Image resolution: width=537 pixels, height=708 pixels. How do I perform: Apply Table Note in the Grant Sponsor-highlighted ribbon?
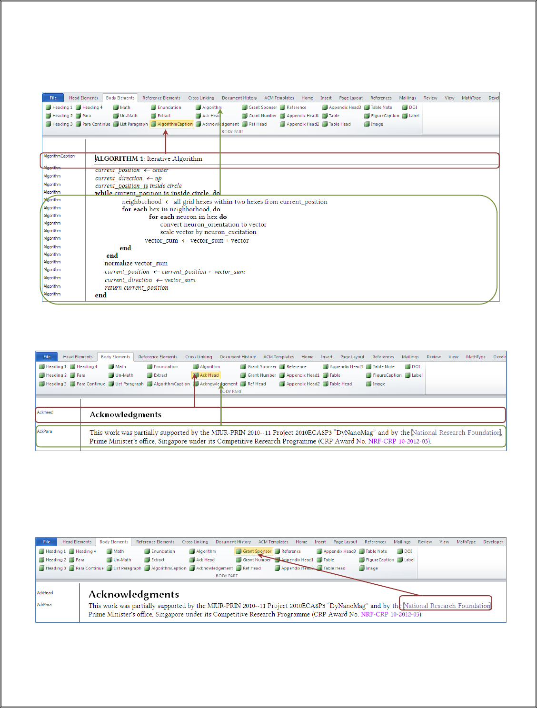click(373, 551)
